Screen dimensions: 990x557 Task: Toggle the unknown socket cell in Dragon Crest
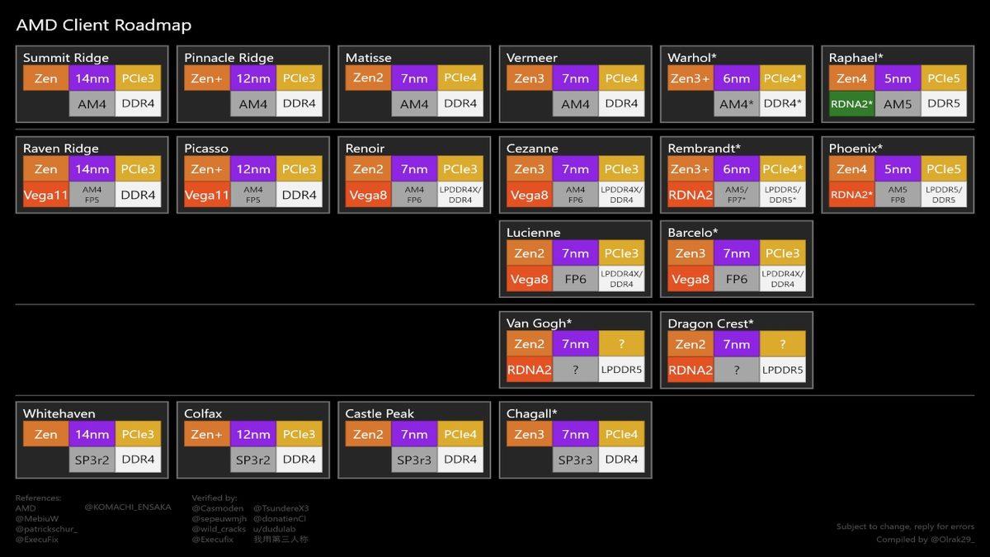[736, 370]
